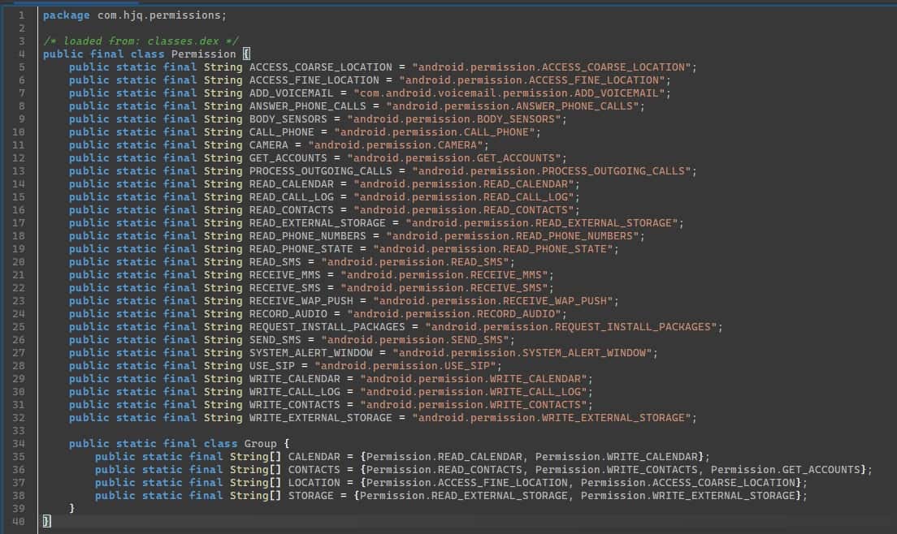897x534 pixels.
Task: Click the CAMERA constant name on line 11
Action: point(268,145)
